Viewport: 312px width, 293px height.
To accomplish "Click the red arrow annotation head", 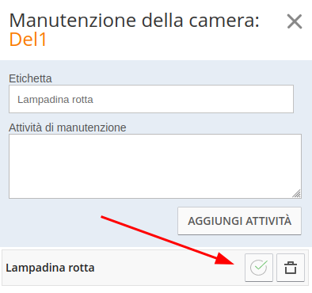I will click(x=224, y=259).
